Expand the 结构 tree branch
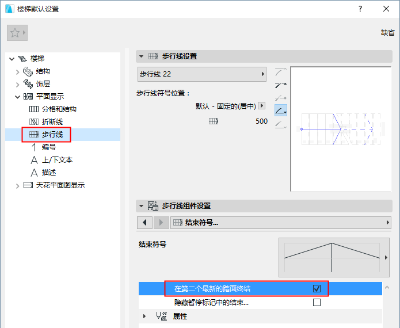This screenshot has height=328, width=400. click(x=18, y=72)
